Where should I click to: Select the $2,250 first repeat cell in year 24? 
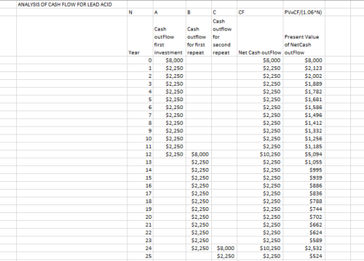(198, 248)
